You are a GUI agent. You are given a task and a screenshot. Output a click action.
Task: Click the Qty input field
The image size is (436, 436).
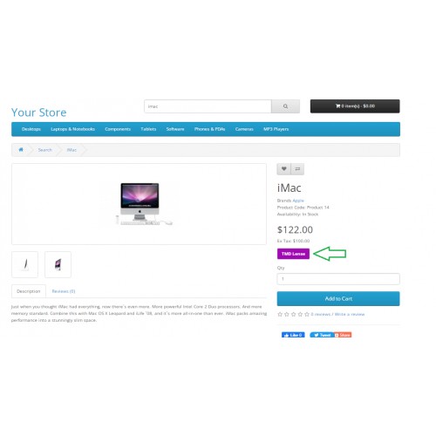(x=338, y=279)
